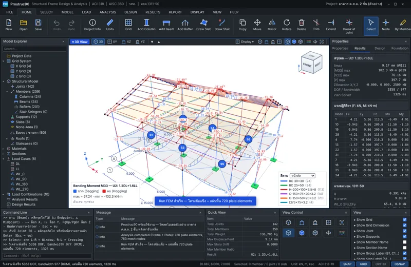The height and width of the screenshot is (267, 411).
Task: Click the Copy tool
Action: click(242, 25)
